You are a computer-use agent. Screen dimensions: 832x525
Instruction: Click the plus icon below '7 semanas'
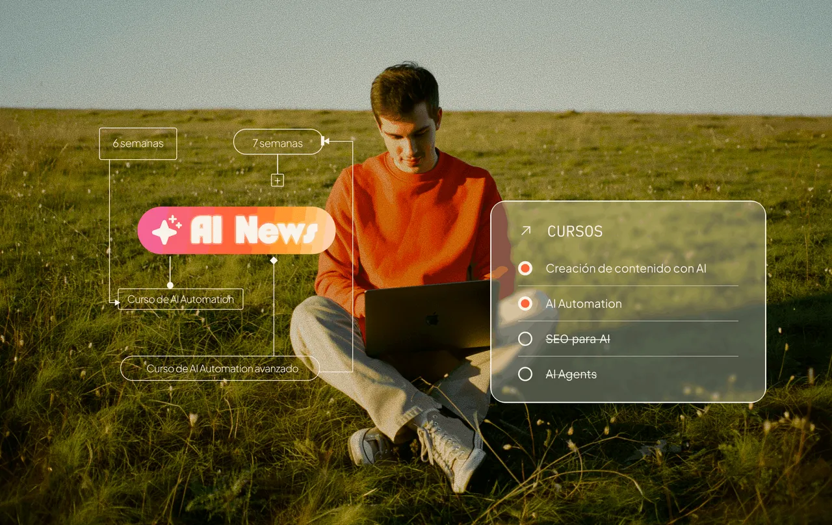click(278, 181)
